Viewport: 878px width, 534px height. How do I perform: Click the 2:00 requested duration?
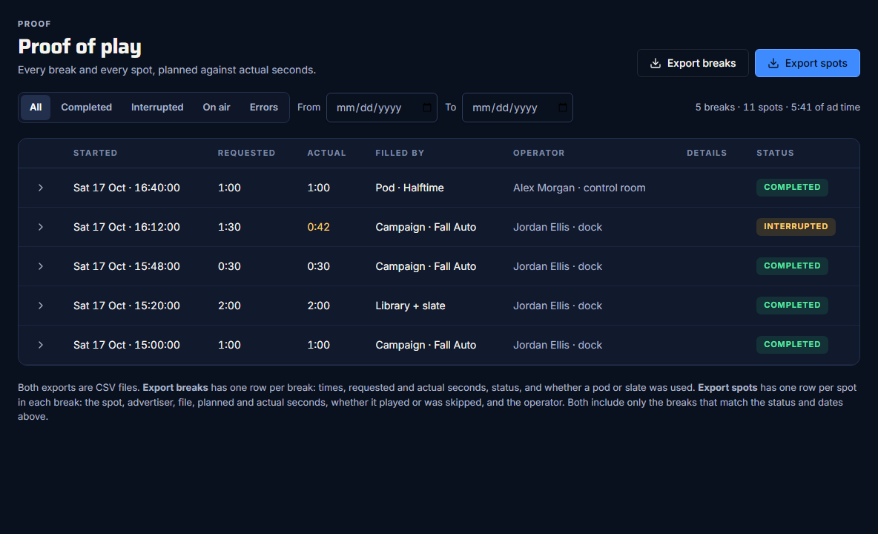[229, 306]
